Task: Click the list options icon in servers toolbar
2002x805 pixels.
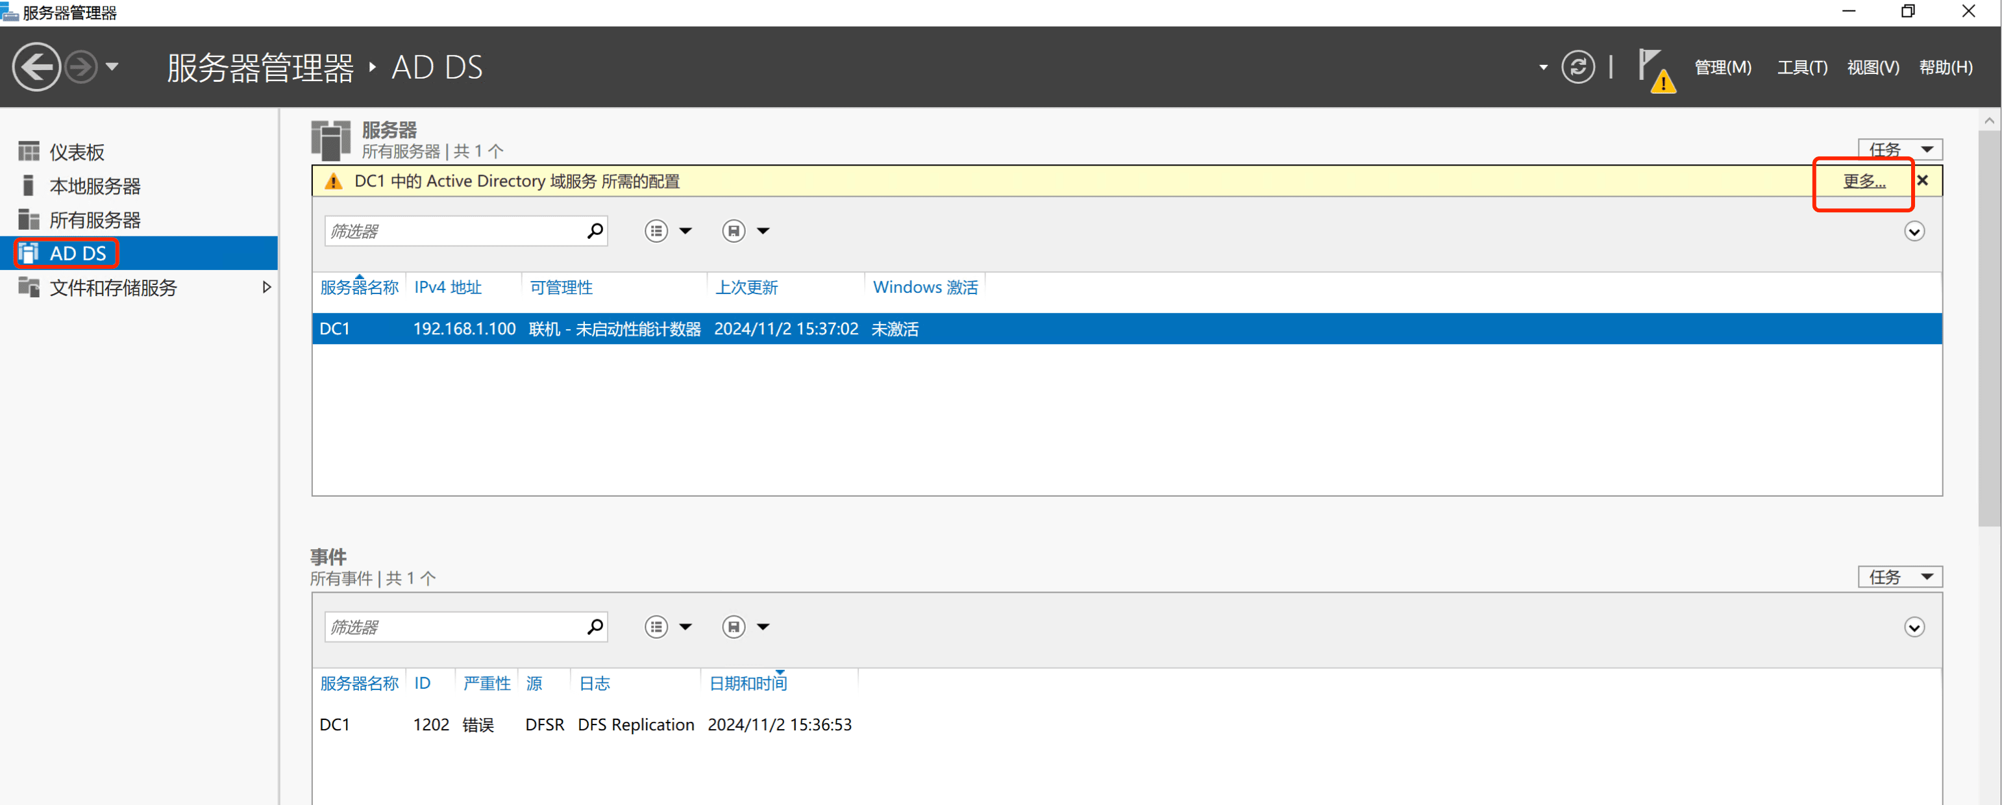Action: pyautogui.click(x=656, y=230)
